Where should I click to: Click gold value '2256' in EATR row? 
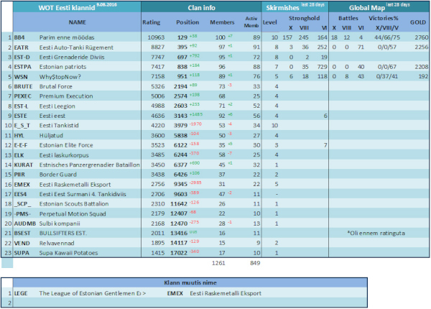pyautogui.click(x=422, y=47)
